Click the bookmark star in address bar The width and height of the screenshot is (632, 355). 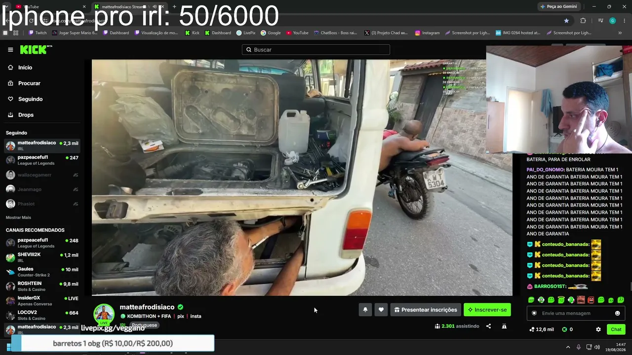coord(566,21)
